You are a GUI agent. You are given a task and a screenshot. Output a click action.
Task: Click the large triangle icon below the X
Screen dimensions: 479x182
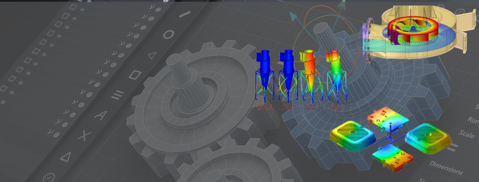click(x=66, y=157)
